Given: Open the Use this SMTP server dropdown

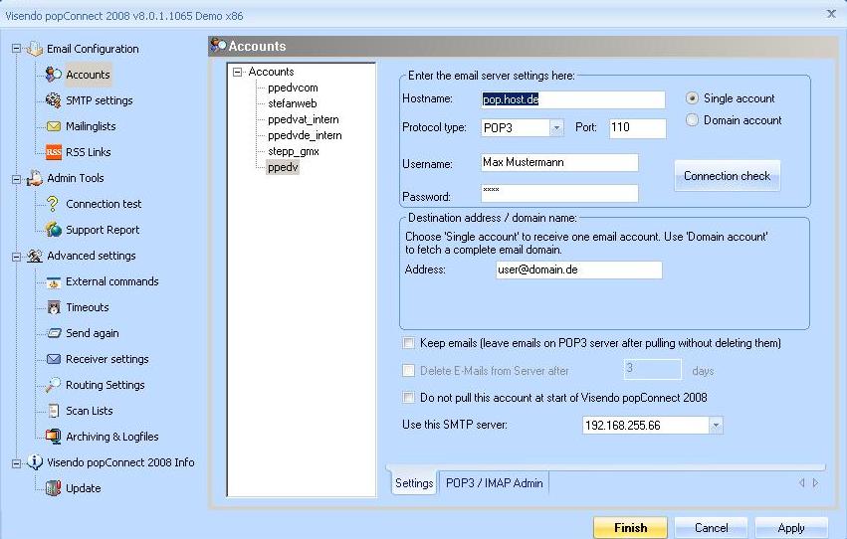Looking at the screenshot, I should point(716,426).
